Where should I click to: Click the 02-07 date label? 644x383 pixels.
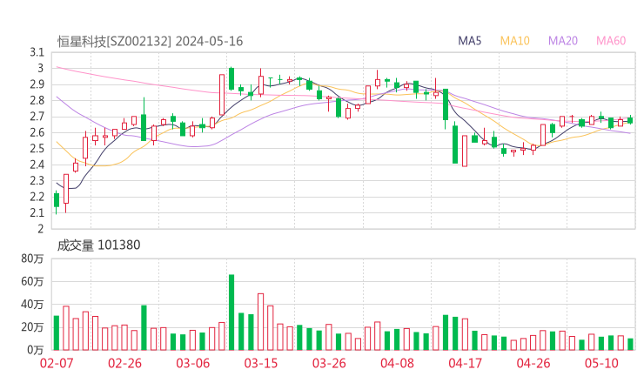coord(57,363)
